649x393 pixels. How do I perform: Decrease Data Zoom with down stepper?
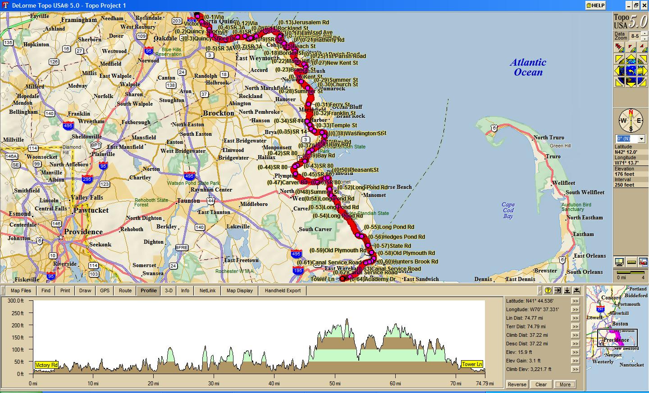click(644, 39)
